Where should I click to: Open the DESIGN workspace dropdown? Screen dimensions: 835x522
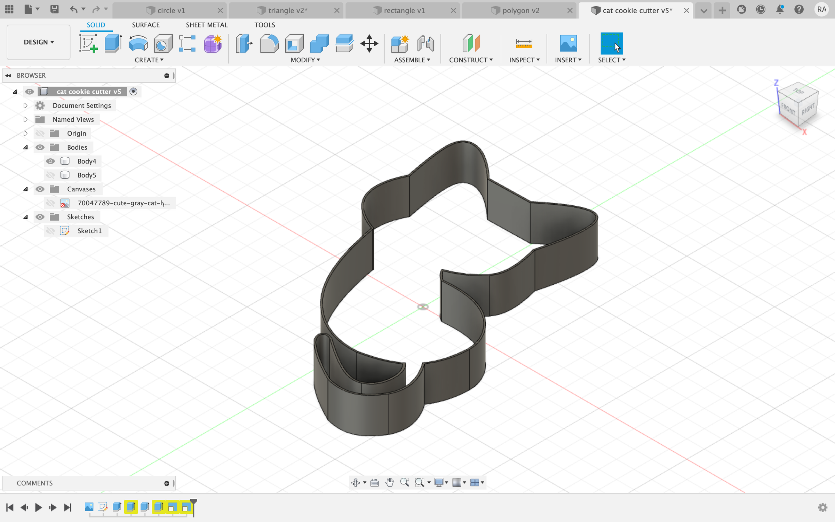pyautogui.click(x=39, y=42)
